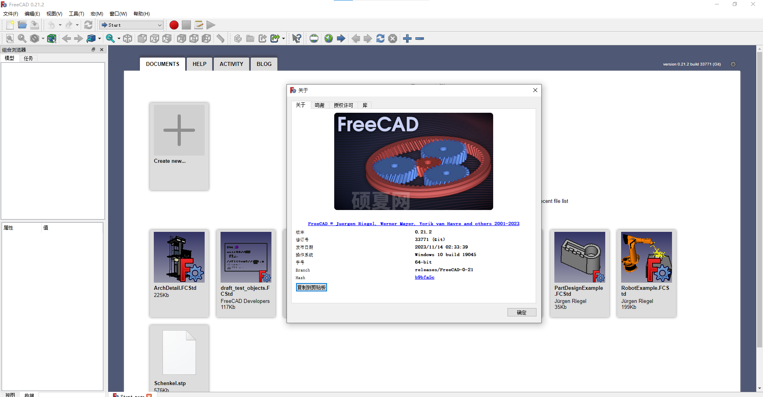This screenshot has height=397, width=763.
Task: Click the Save document icon
Action: [35, 25]
